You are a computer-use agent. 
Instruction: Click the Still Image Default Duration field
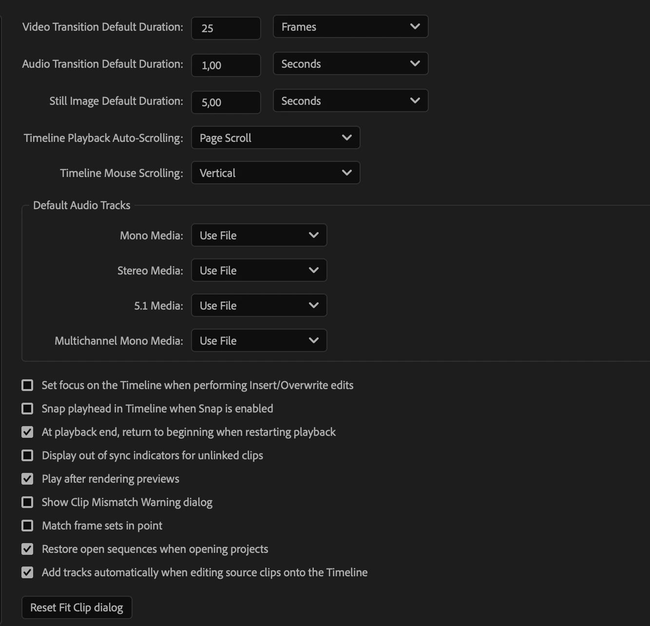(226, 102)
